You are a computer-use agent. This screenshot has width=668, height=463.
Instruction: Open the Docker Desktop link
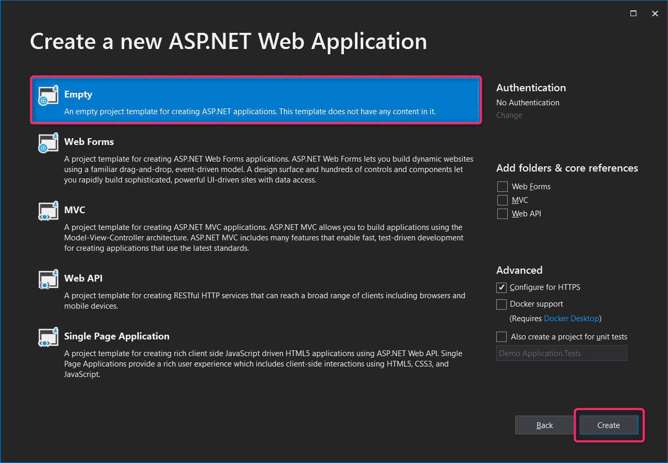[571, 318]
